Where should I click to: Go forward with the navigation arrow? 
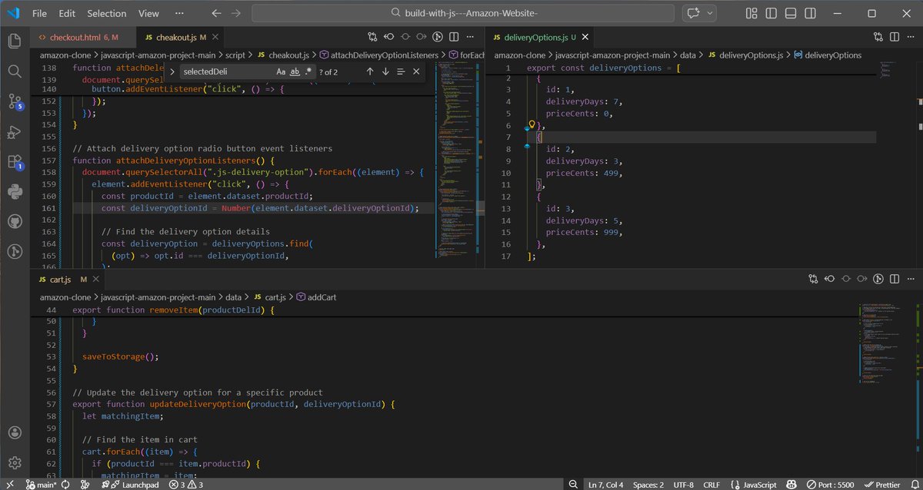click(x=236, y=13)
